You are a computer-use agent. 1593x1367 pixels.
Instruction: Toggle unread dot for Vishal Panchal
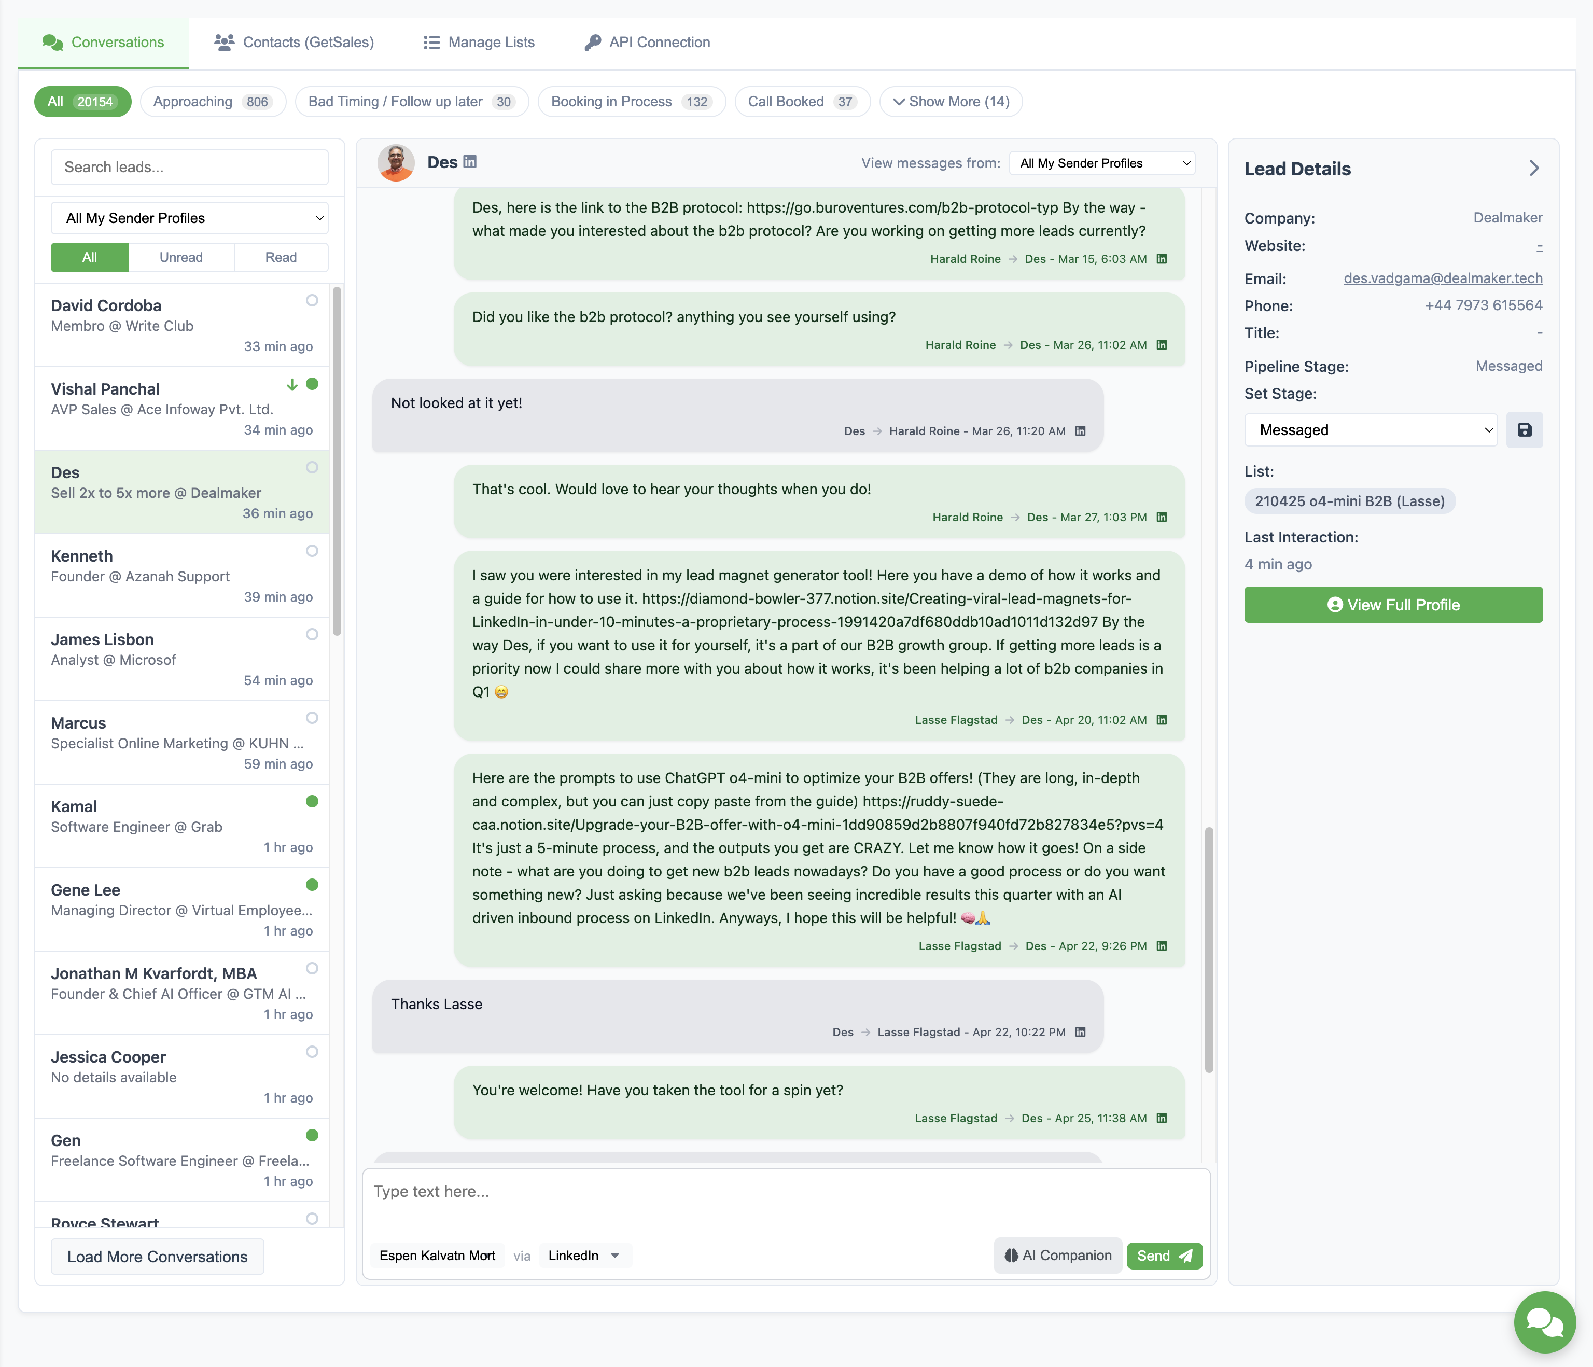pyautogui.click(x=312, y=384)
